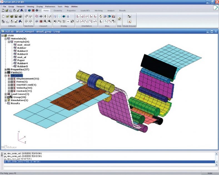Click the first icon in the Misc group's top row
The height and width of the screenshot is (175, 219).
(x=101, y=16)
